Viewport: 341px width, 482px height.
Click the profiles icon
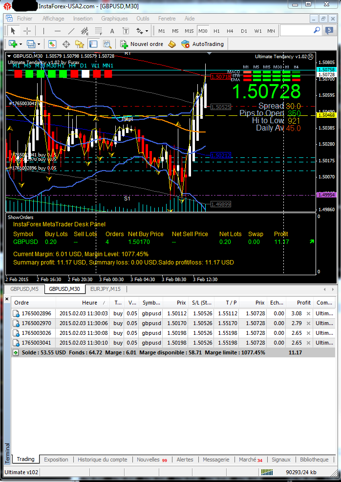[31, 44]
